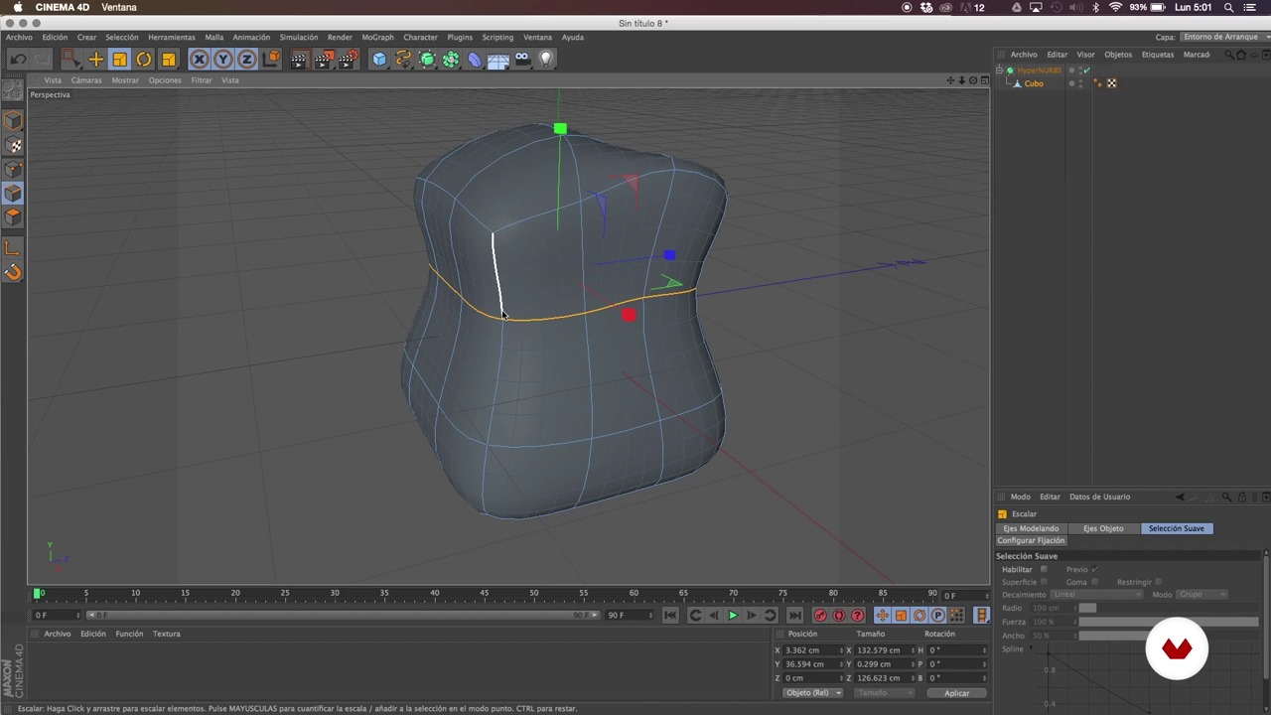Viewport: 1271px width, 715px height.
Task: Open the render settings gear clapperboard
Action: (x=348, y=60)
